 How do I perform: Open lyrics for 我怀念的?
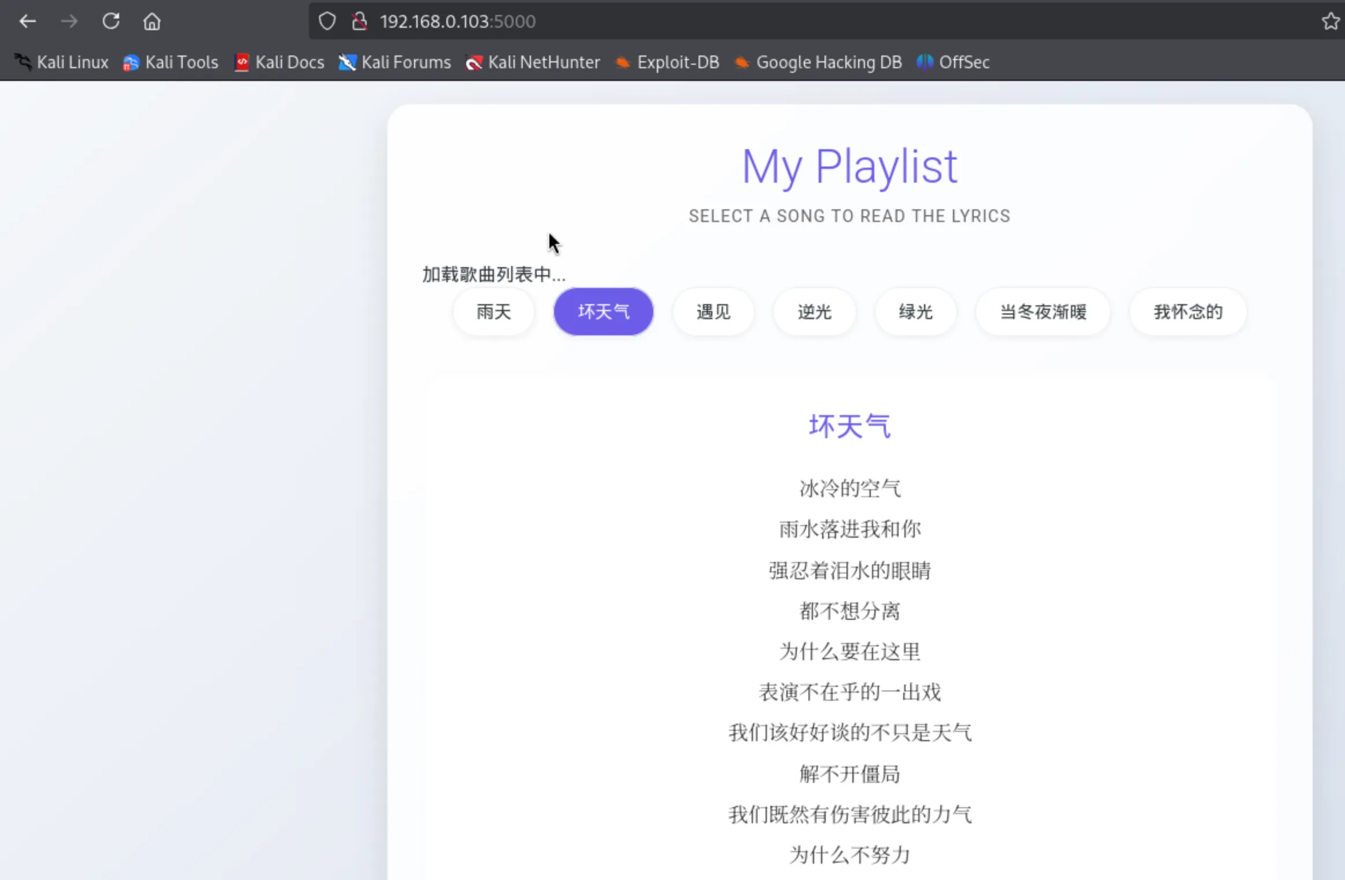pyautogui.click(x=1188, y=312)
